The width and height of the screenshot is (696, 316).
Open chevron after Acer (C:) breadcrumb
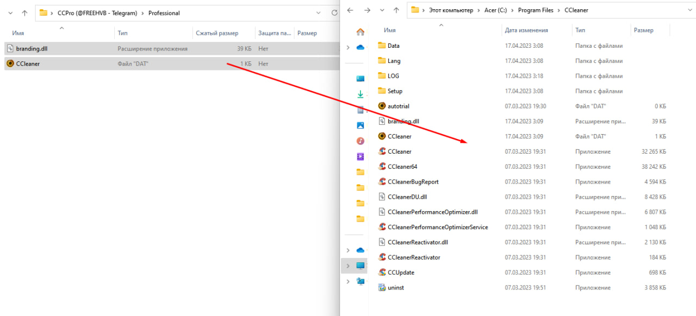513,10
